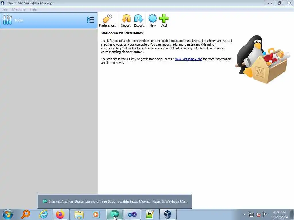The image size is (294, 220).
Task: Select the Internet Archive window preview
Action: click(115, 201)
